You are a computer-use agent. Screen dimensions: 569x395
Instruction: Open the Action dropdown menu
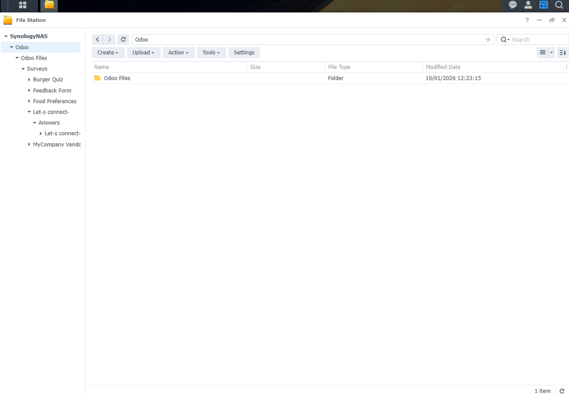(179, 52)
